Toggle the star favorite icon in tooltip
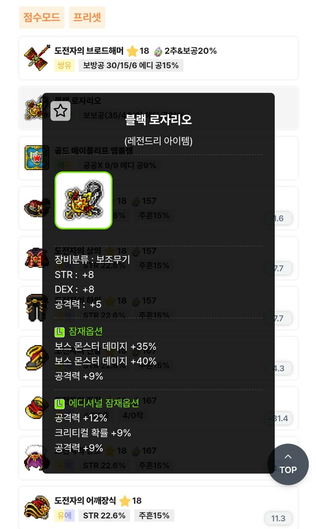317x529 pixels. (x=61, y=111)
